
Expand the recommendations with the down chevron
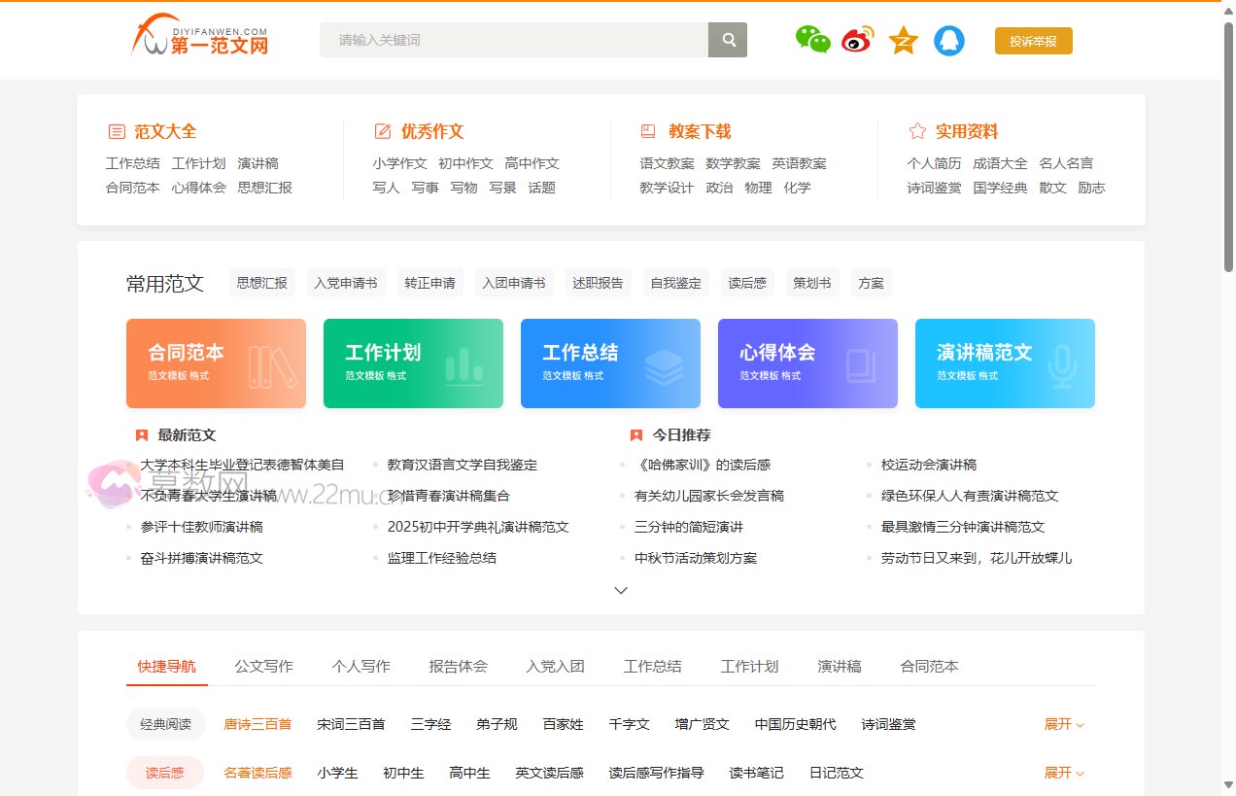(620, 590)
